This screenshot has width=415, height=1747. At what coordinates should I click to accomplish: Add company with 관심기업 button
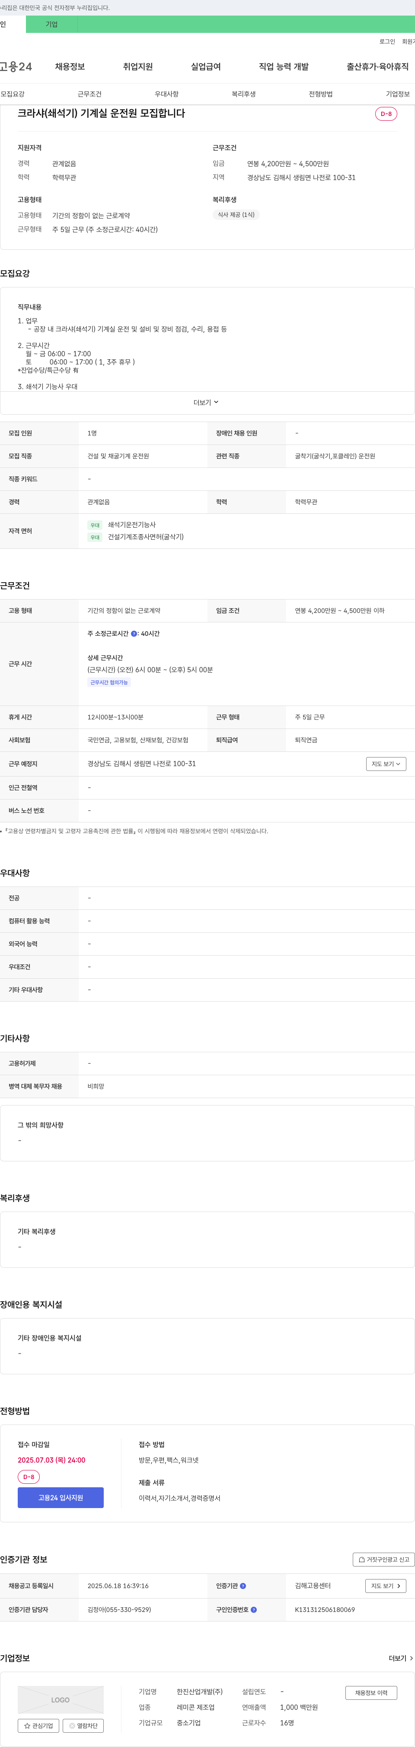[38, 1726]
